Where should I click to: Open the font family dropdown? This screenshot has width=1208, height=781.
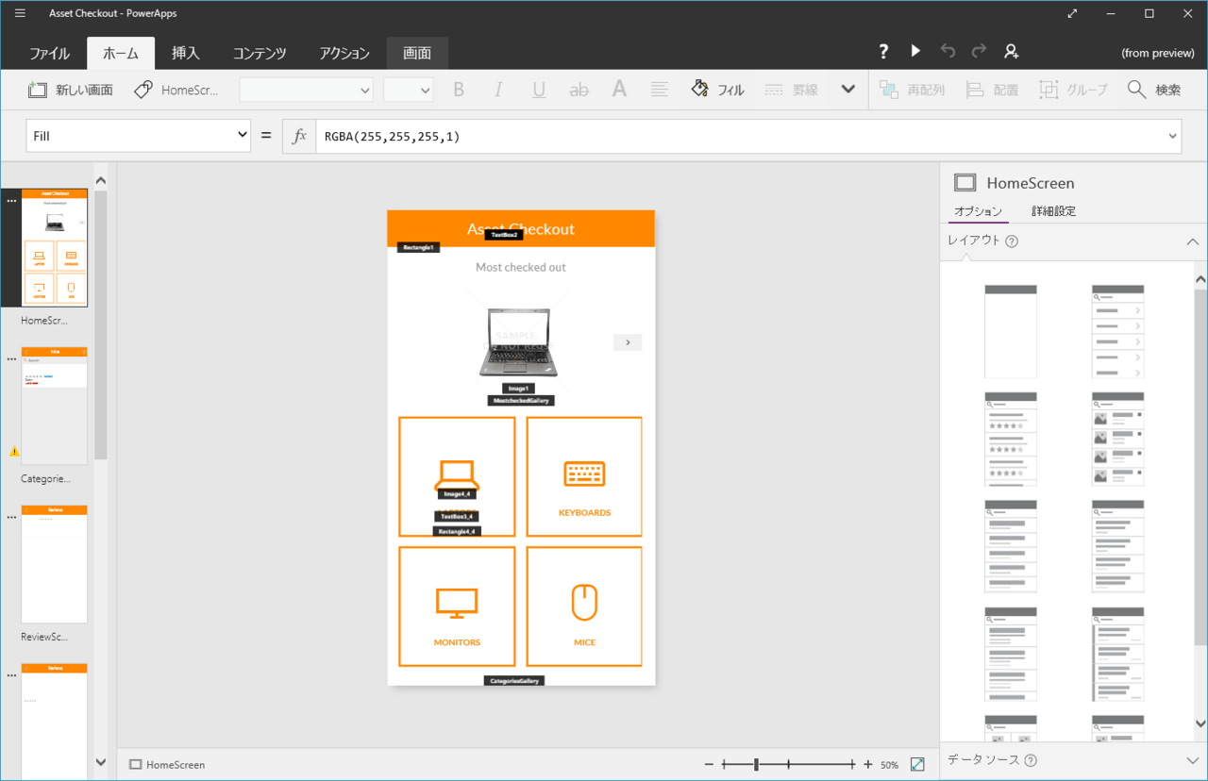point(307,90)
